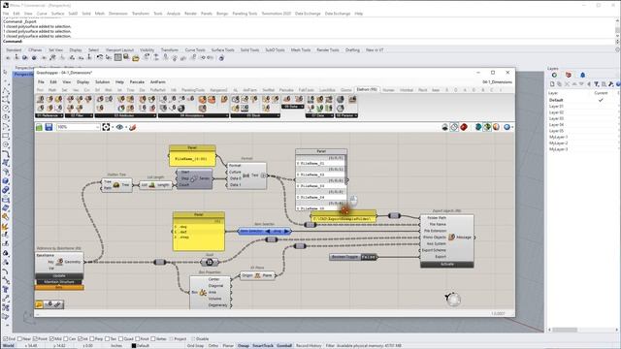621x349 pixels.
Task: Click the Box Properties component icon
Action: [x=203, y=293]
